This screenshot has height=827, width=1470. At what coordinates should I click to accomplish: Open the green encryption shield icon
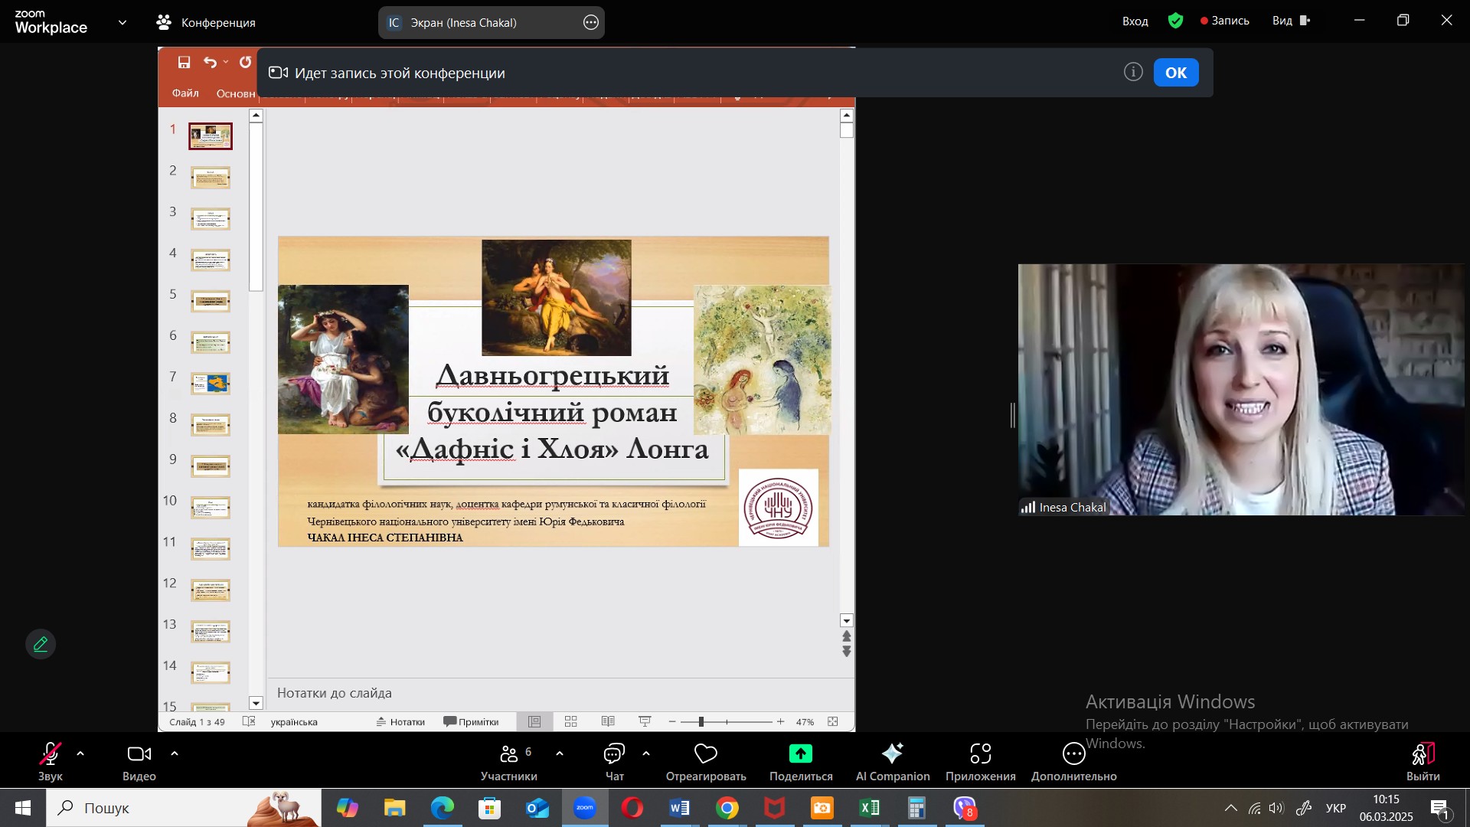[1176, 21]
